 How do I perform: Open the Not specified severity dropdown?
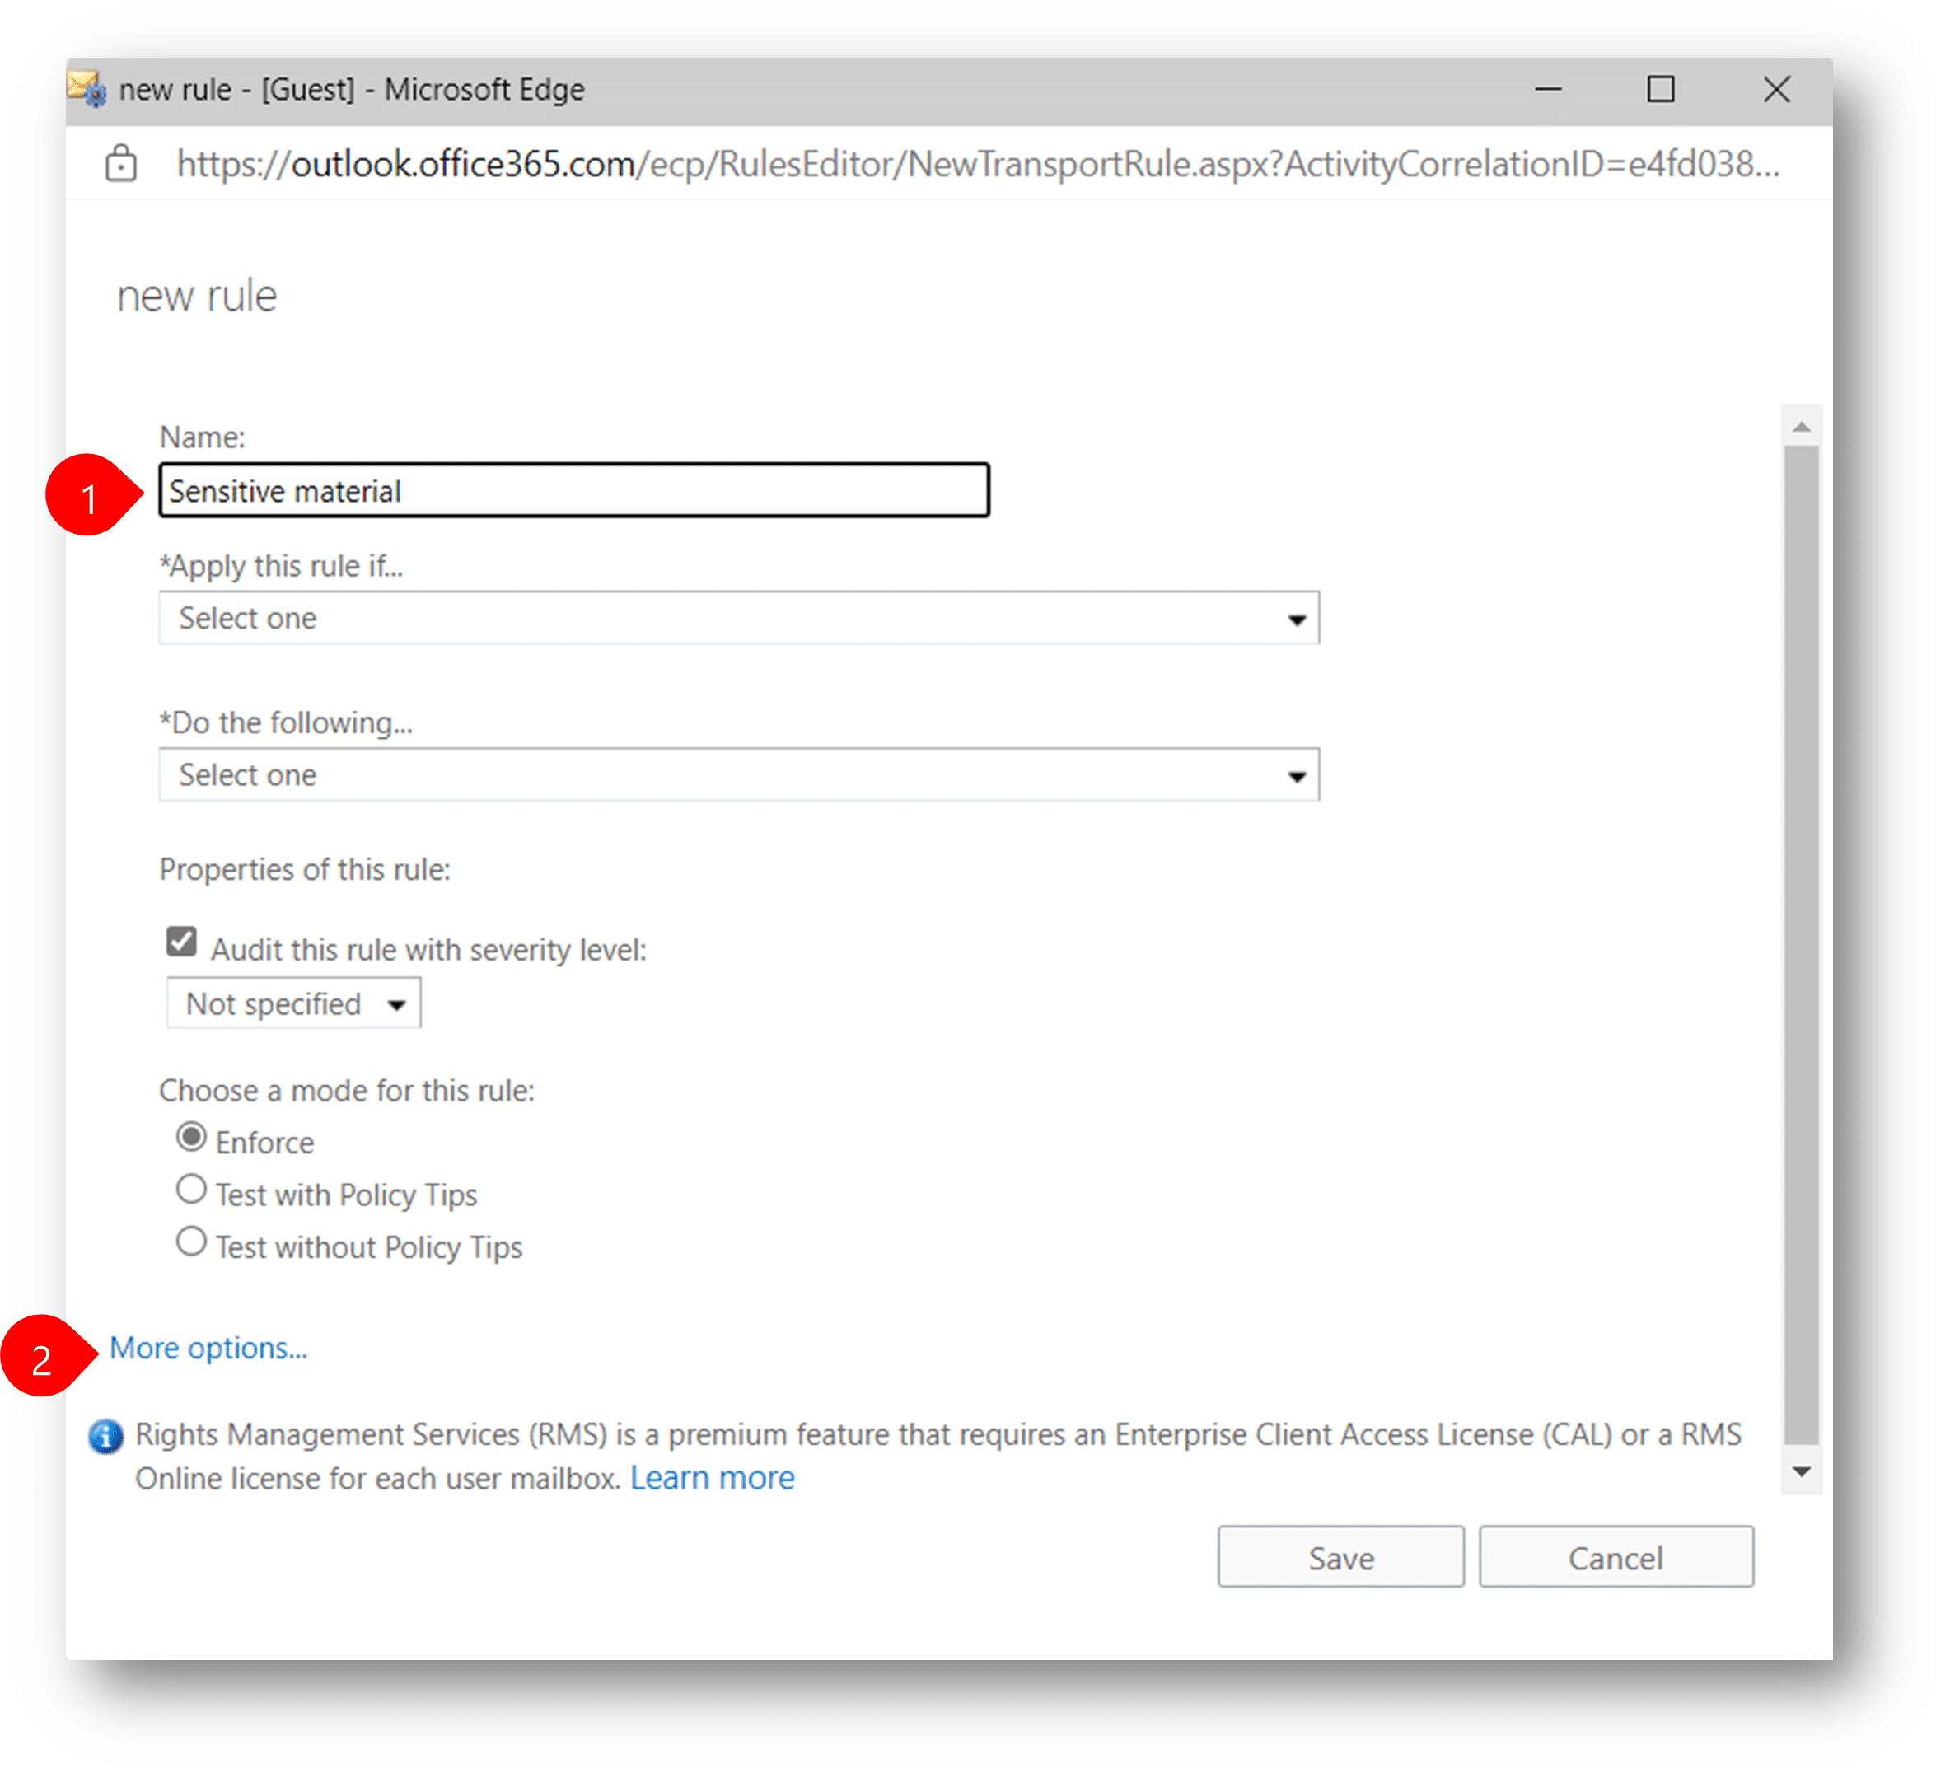coord(294,1003)
